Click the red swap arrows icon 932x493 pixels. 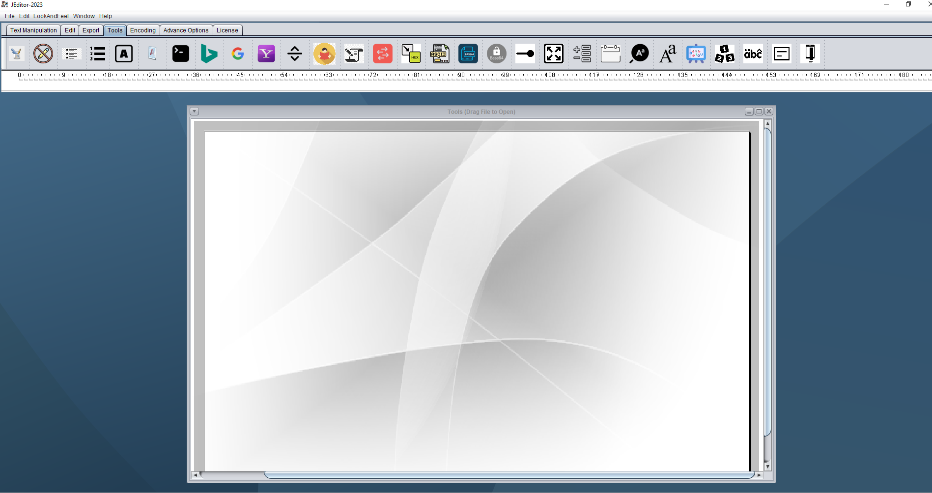point(382,54)
